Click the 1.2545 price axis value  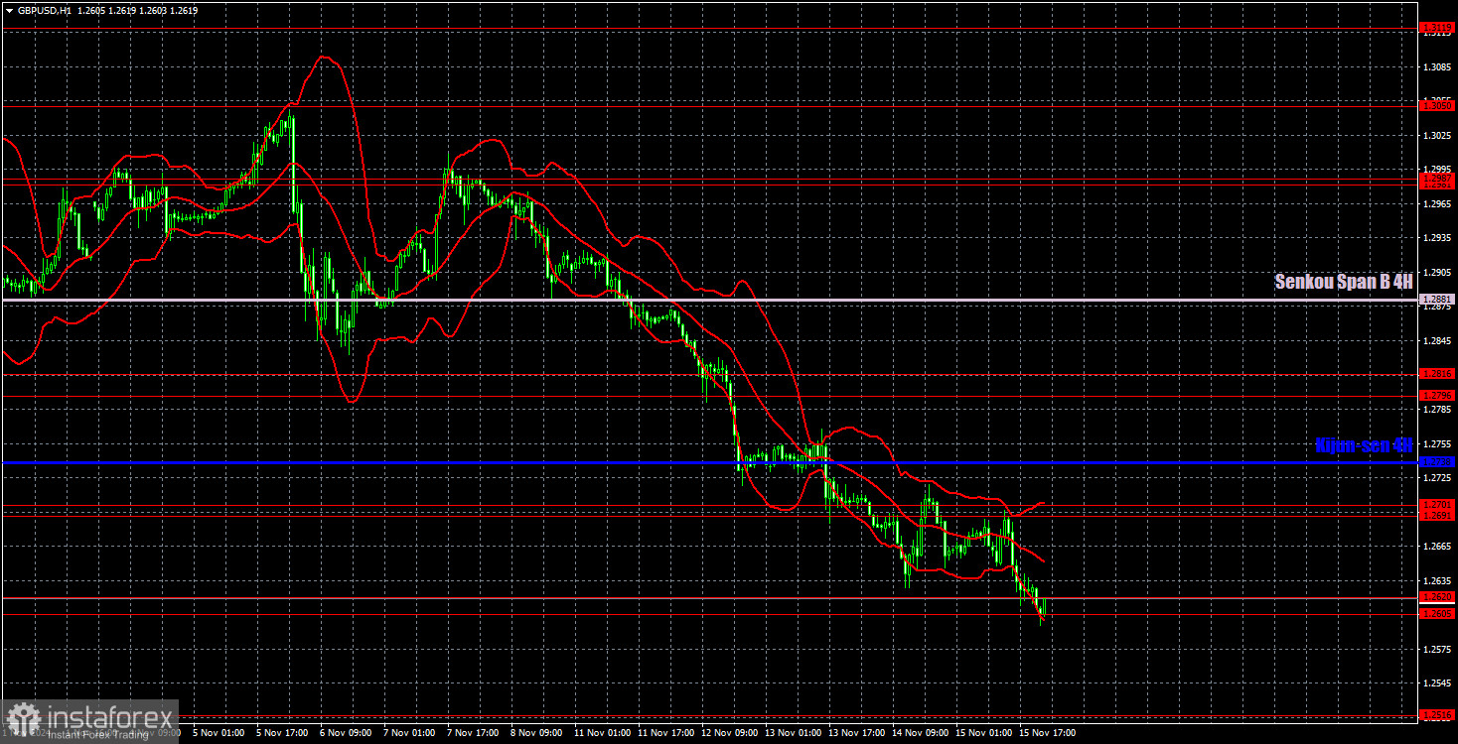point(1437,682)
